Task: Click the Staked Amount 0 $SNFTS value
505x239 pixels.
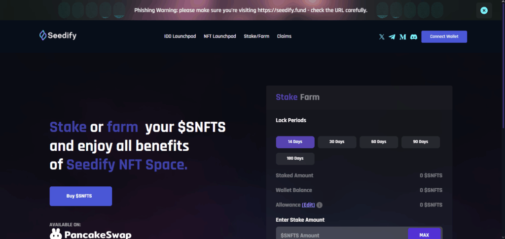Action: pyautogui.click(x=431, y=175)
